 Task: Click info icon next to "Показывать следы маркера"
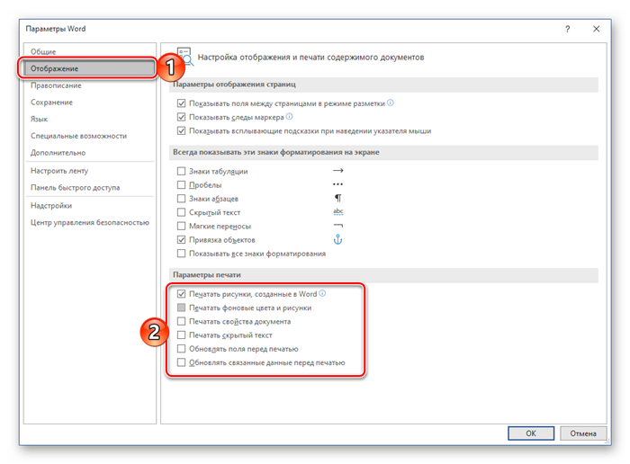(x=289, y=116)
